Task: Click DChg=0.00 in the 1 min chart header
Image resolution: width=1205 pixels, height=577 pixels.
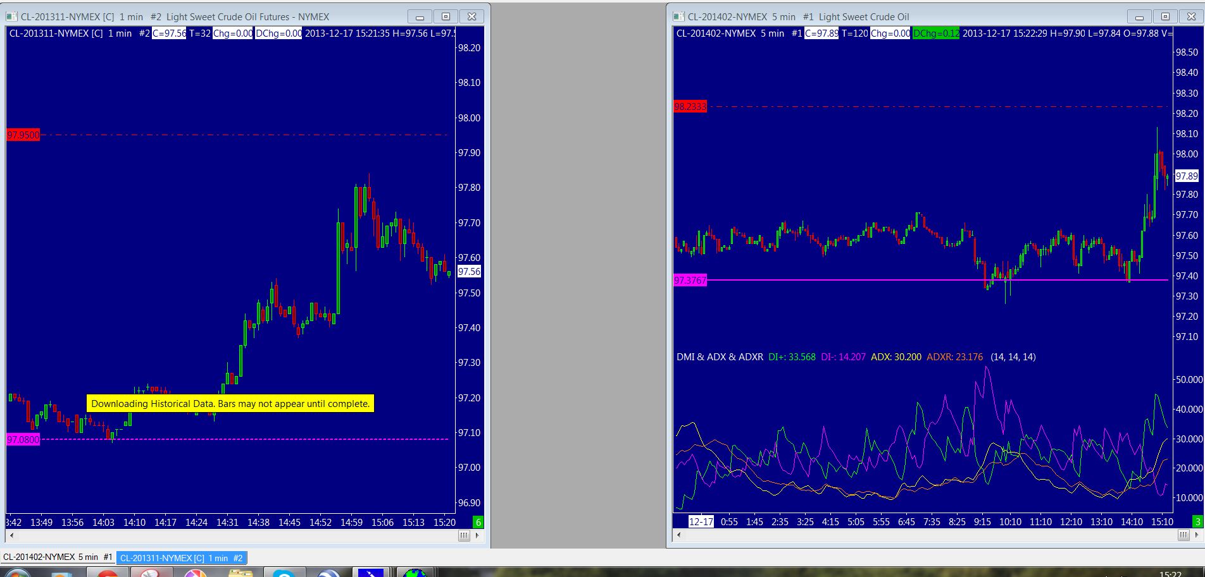Action: pos(278,33)
